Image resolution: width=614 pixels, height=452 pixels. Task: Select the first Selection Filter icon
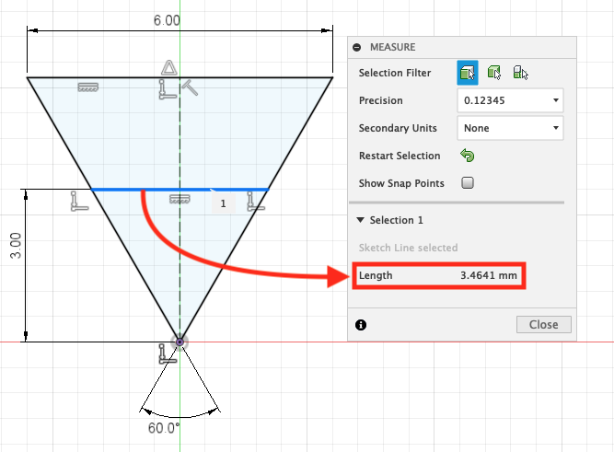tap(468, 72)
